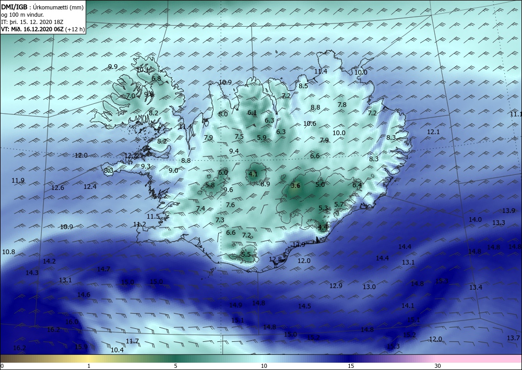Viewport: 522px width, 370px height.
Task: Pick the 5.7 value on the map
Action: click(339, 204)
